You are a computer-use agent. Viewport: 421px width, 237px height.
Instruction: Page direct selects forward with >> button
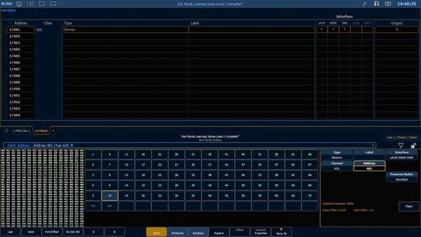[x=110, y=206]
